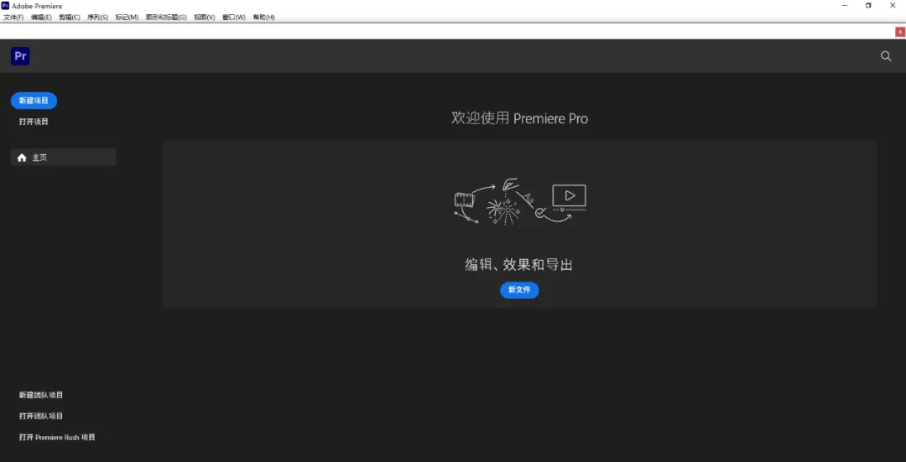Minimize the Adobe Premiere window
Image resolution: width=906 pixels, height=462 pixels.
(845, 6)
